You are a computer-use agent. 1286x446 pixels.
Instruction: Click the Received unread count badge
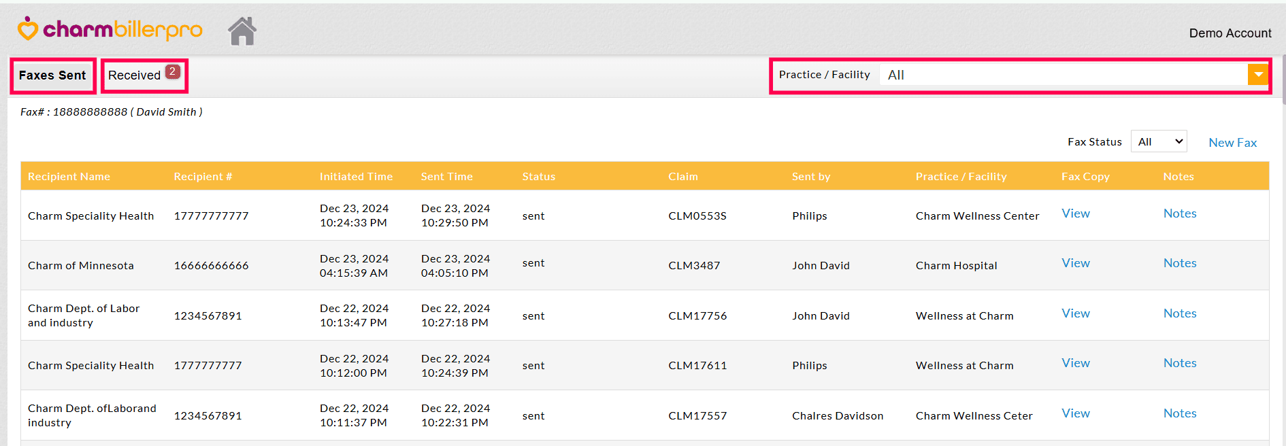[x=173, y=71]
